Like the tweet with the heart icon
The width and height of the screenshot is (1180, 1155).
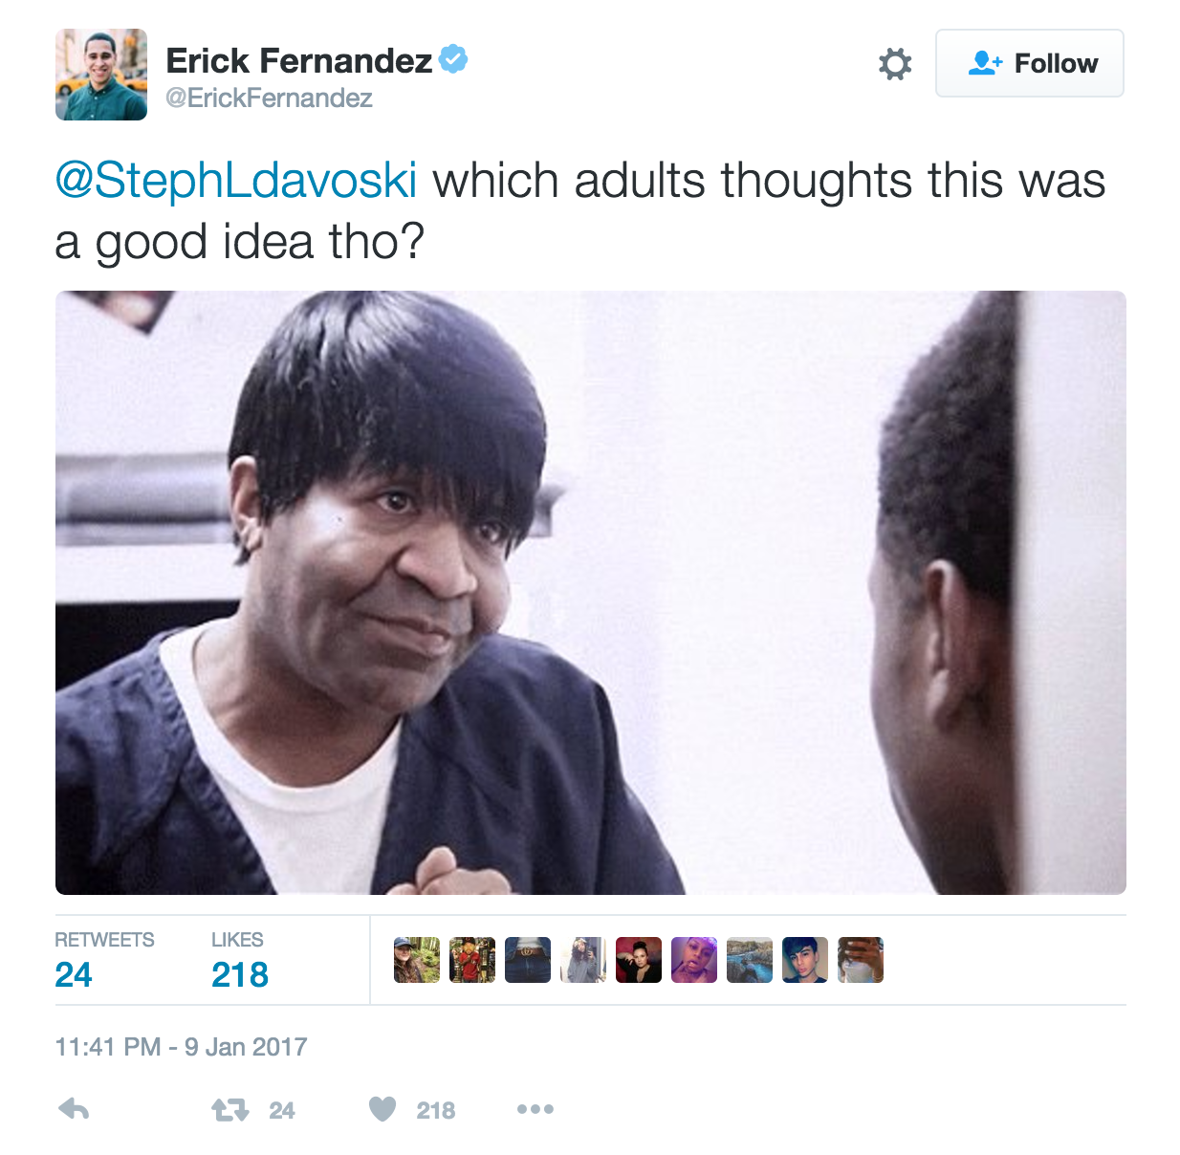click(x=382, y=1109)
